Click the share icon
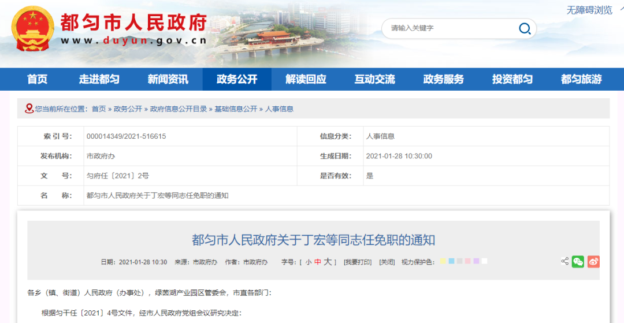Viewport: 624px width, 323px height. pyautogui.click(x=564, y=261)
